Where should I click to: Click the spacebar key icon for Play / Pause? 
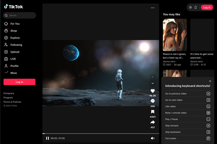tap(208, 119)
